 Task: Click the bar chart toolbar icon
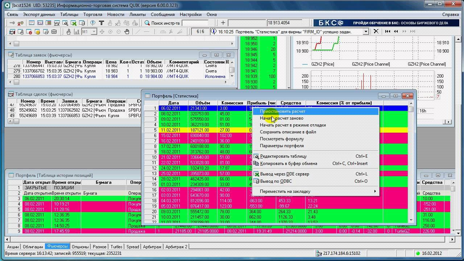click(x=76, y=32)
